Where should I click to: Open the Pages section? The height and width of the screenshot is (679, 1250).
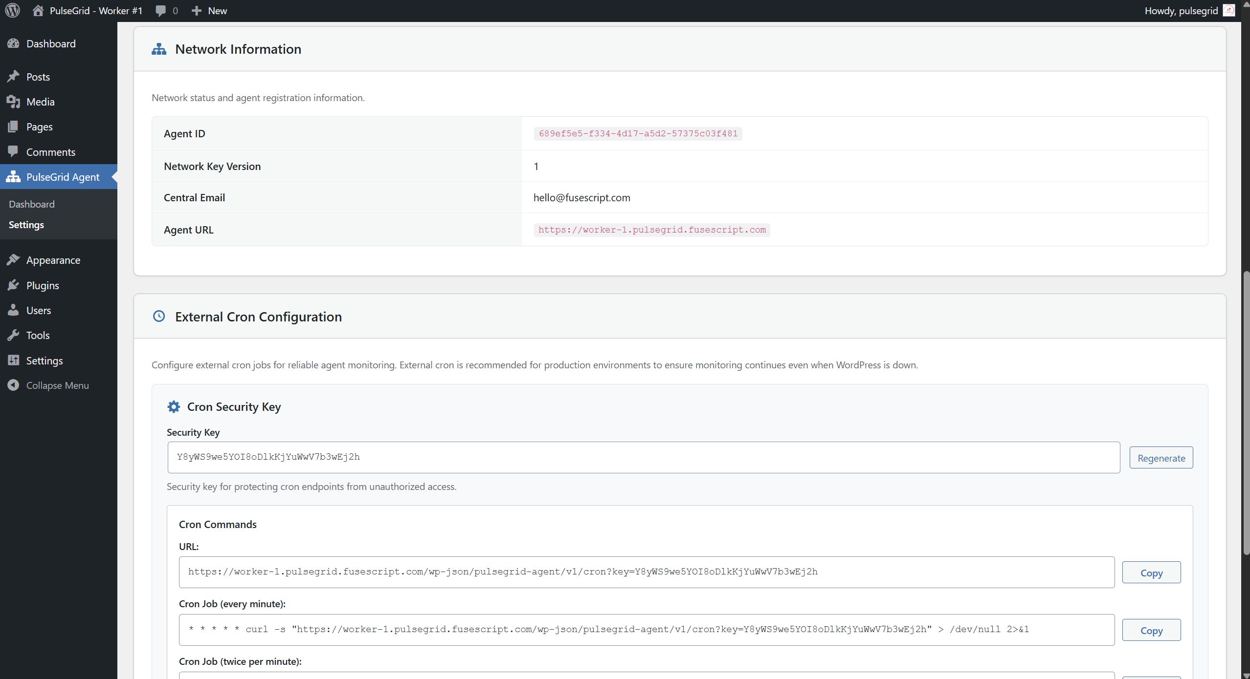point(39,127)
